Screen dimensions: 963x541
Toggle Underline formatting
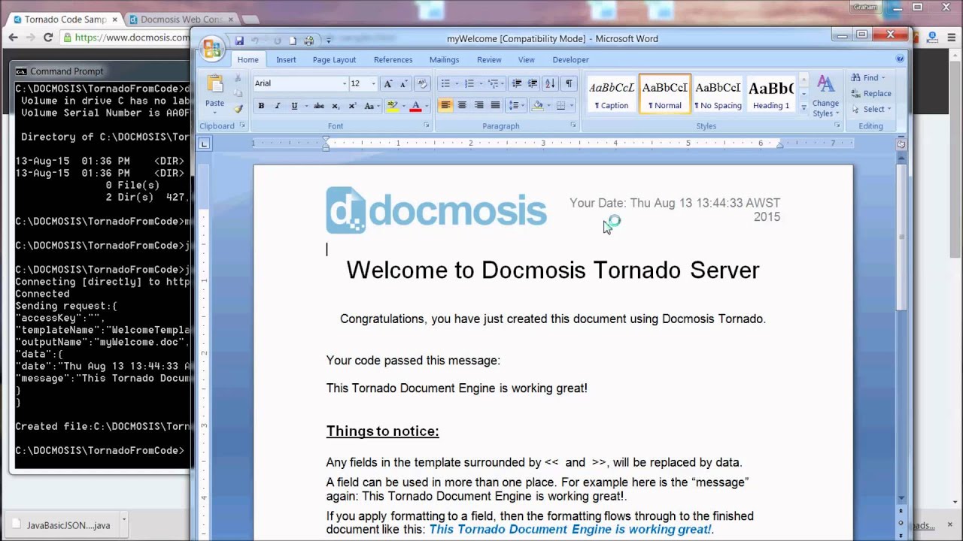[x=294, y=106]
